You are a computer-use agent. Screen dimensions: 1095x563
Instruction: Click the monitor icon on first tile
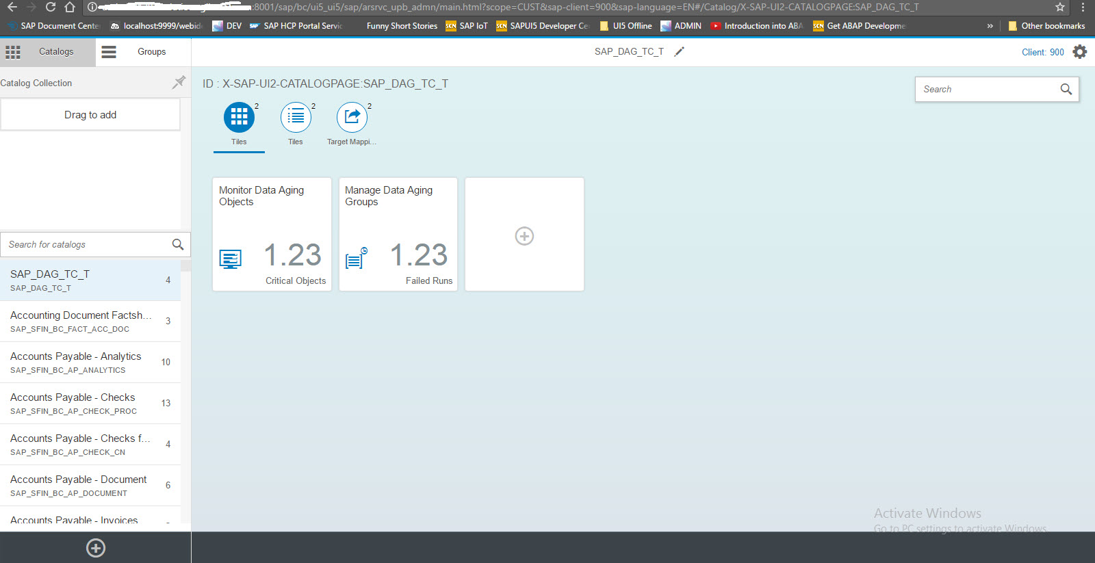coord(231,259)
